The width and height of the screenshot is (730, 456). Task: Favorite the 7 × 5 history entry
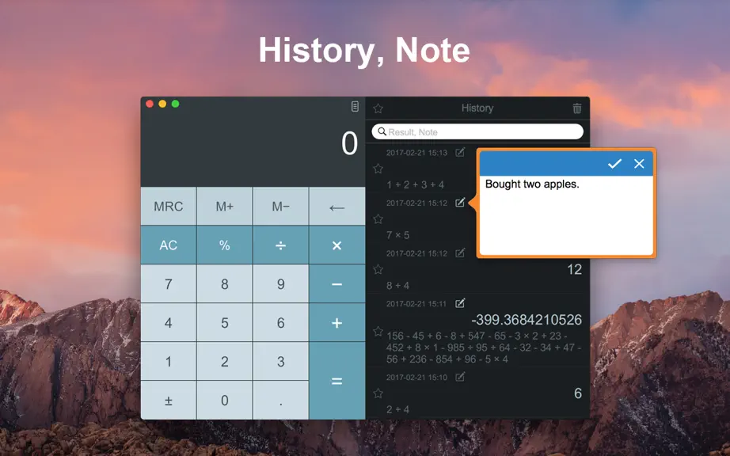pyautogui.click(x=378, y=218)
